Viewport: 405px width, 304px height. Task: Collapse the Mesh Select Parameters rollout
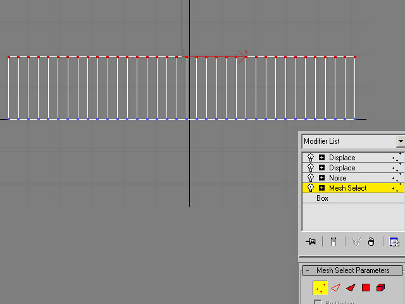coord(352,270)
